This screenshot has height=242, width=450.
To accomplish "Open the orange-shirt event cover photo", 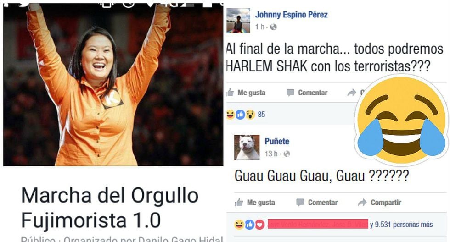I will pyautogui.click(x=113, y=85).
